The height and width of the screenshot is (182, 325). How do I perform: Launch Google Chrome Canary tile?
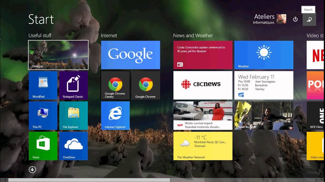point(115,85)
